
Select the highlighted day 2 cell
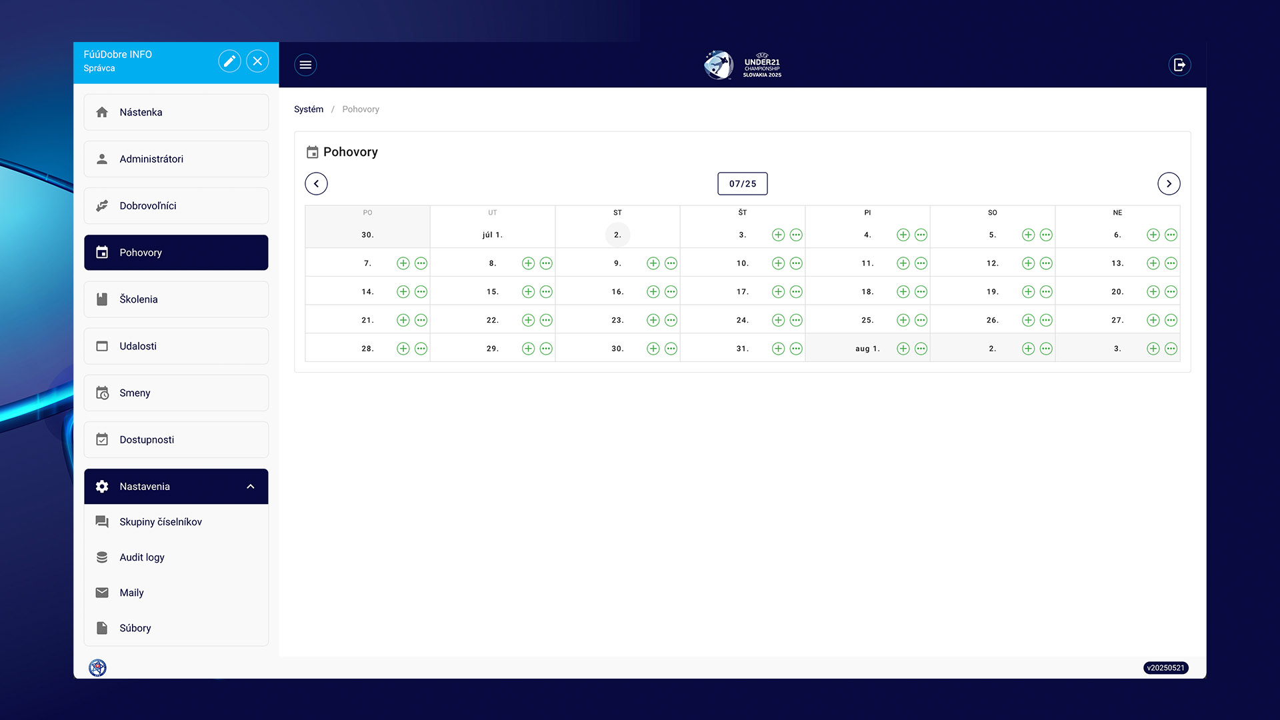617,235
